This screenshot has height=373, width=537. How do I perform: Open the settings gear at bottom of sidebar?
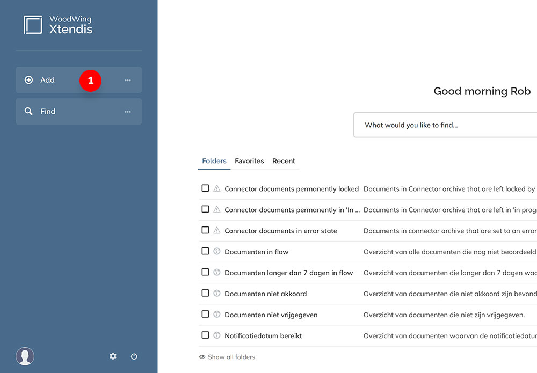pyautogui.click(x=113, y=356)
